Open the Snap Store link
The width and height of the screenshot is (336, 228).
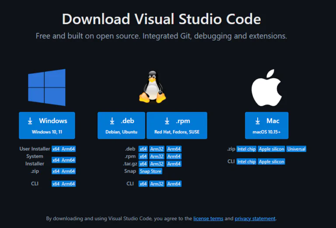[150, 171]
